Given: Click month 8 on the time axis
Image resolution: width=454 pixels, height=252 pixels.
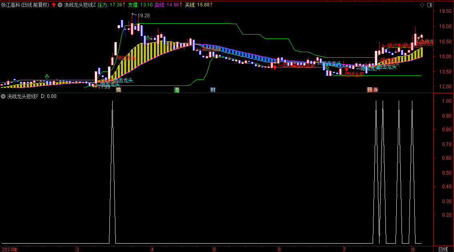Looking at the screenshot, I should pos(413,249).
